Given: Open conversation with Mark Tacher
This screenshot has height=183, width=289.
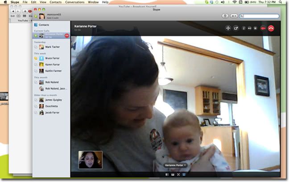Looking at the screenshot, I should click(x=51, y=47).
